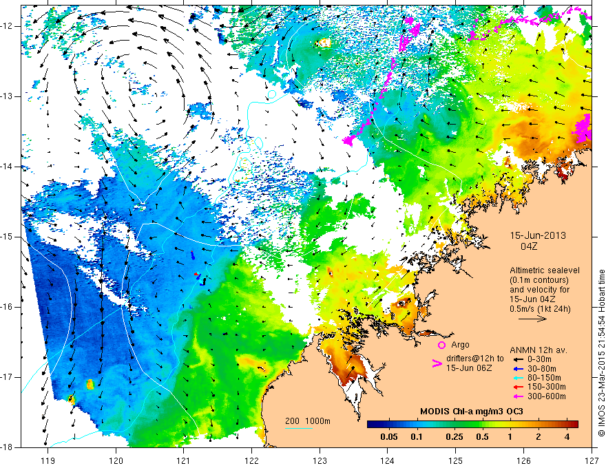Image resolution: width=606 pixels, height=468 pixels.
Task: Select the dark red end of the colorbar
Action: [x=575, y=425]
